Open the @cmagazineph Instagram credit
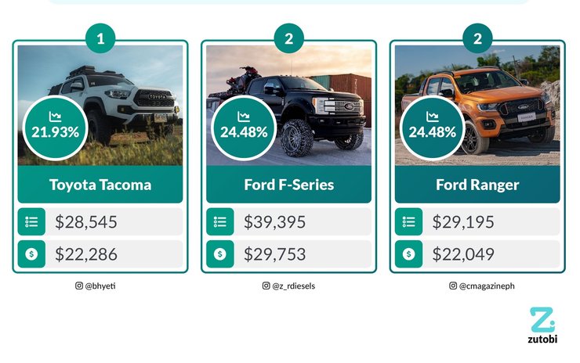Screen dimensions: 580x363 pyautogui.click(x=486, y=286)
